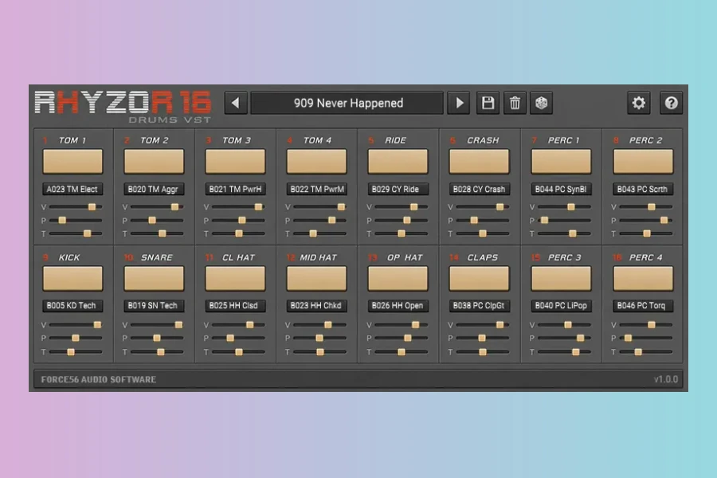Click the Force56 Audio Software label

pyautogui.click(x=99, y=379)
